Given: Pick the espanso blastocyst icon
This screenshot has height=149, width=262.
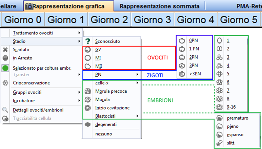Looking at the screenshot, I should (x=219, y=135).
